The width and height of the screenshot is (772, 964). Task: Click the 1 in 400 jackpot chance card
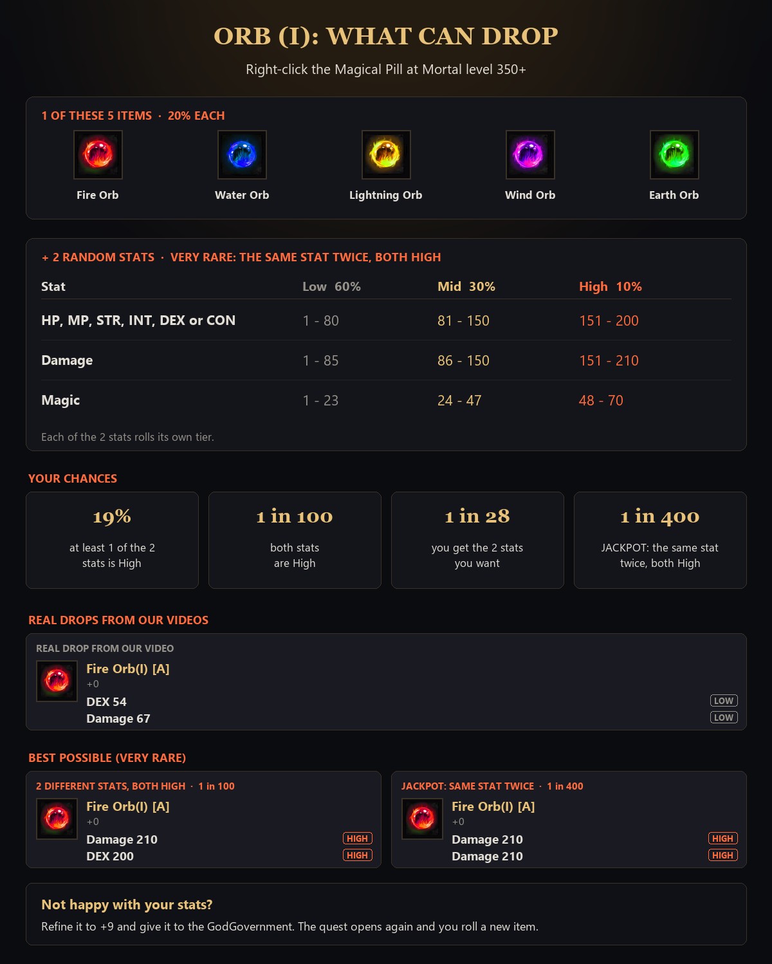[x=660, y=540]
